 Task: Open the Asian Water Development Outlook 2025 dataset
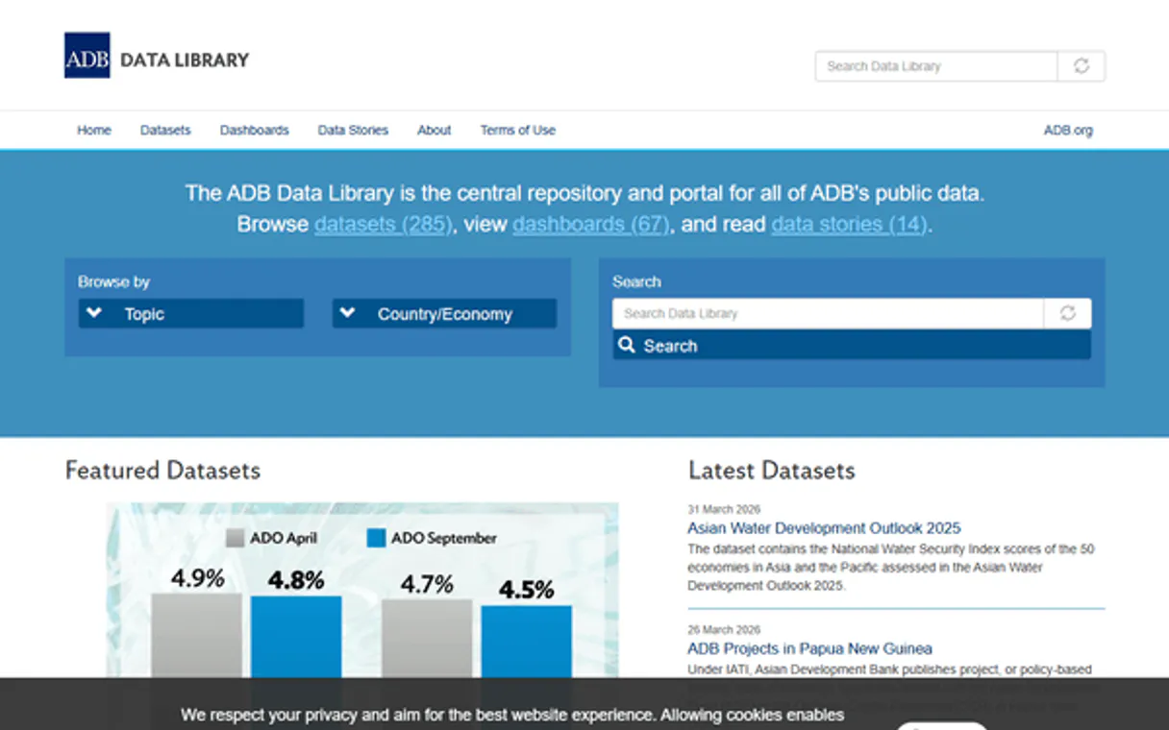[x=823, y=528]
